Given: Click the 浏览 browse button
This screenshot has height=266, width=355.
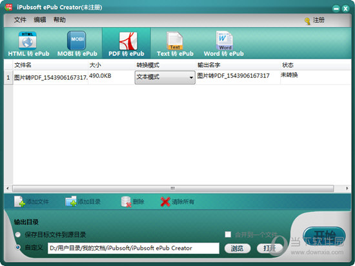Looking at the screenshot, I should click(238, 249).
